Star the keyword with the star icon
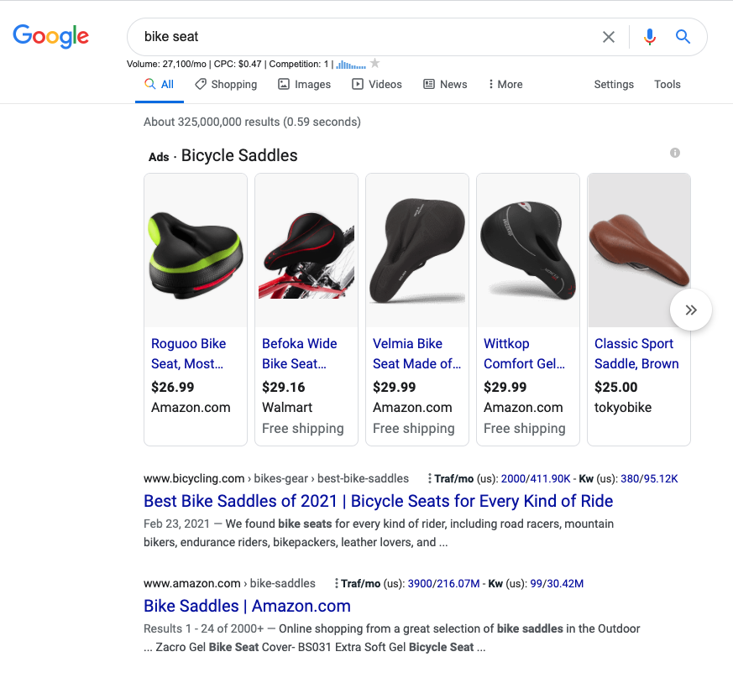733x683 pixels. (375, 63)
